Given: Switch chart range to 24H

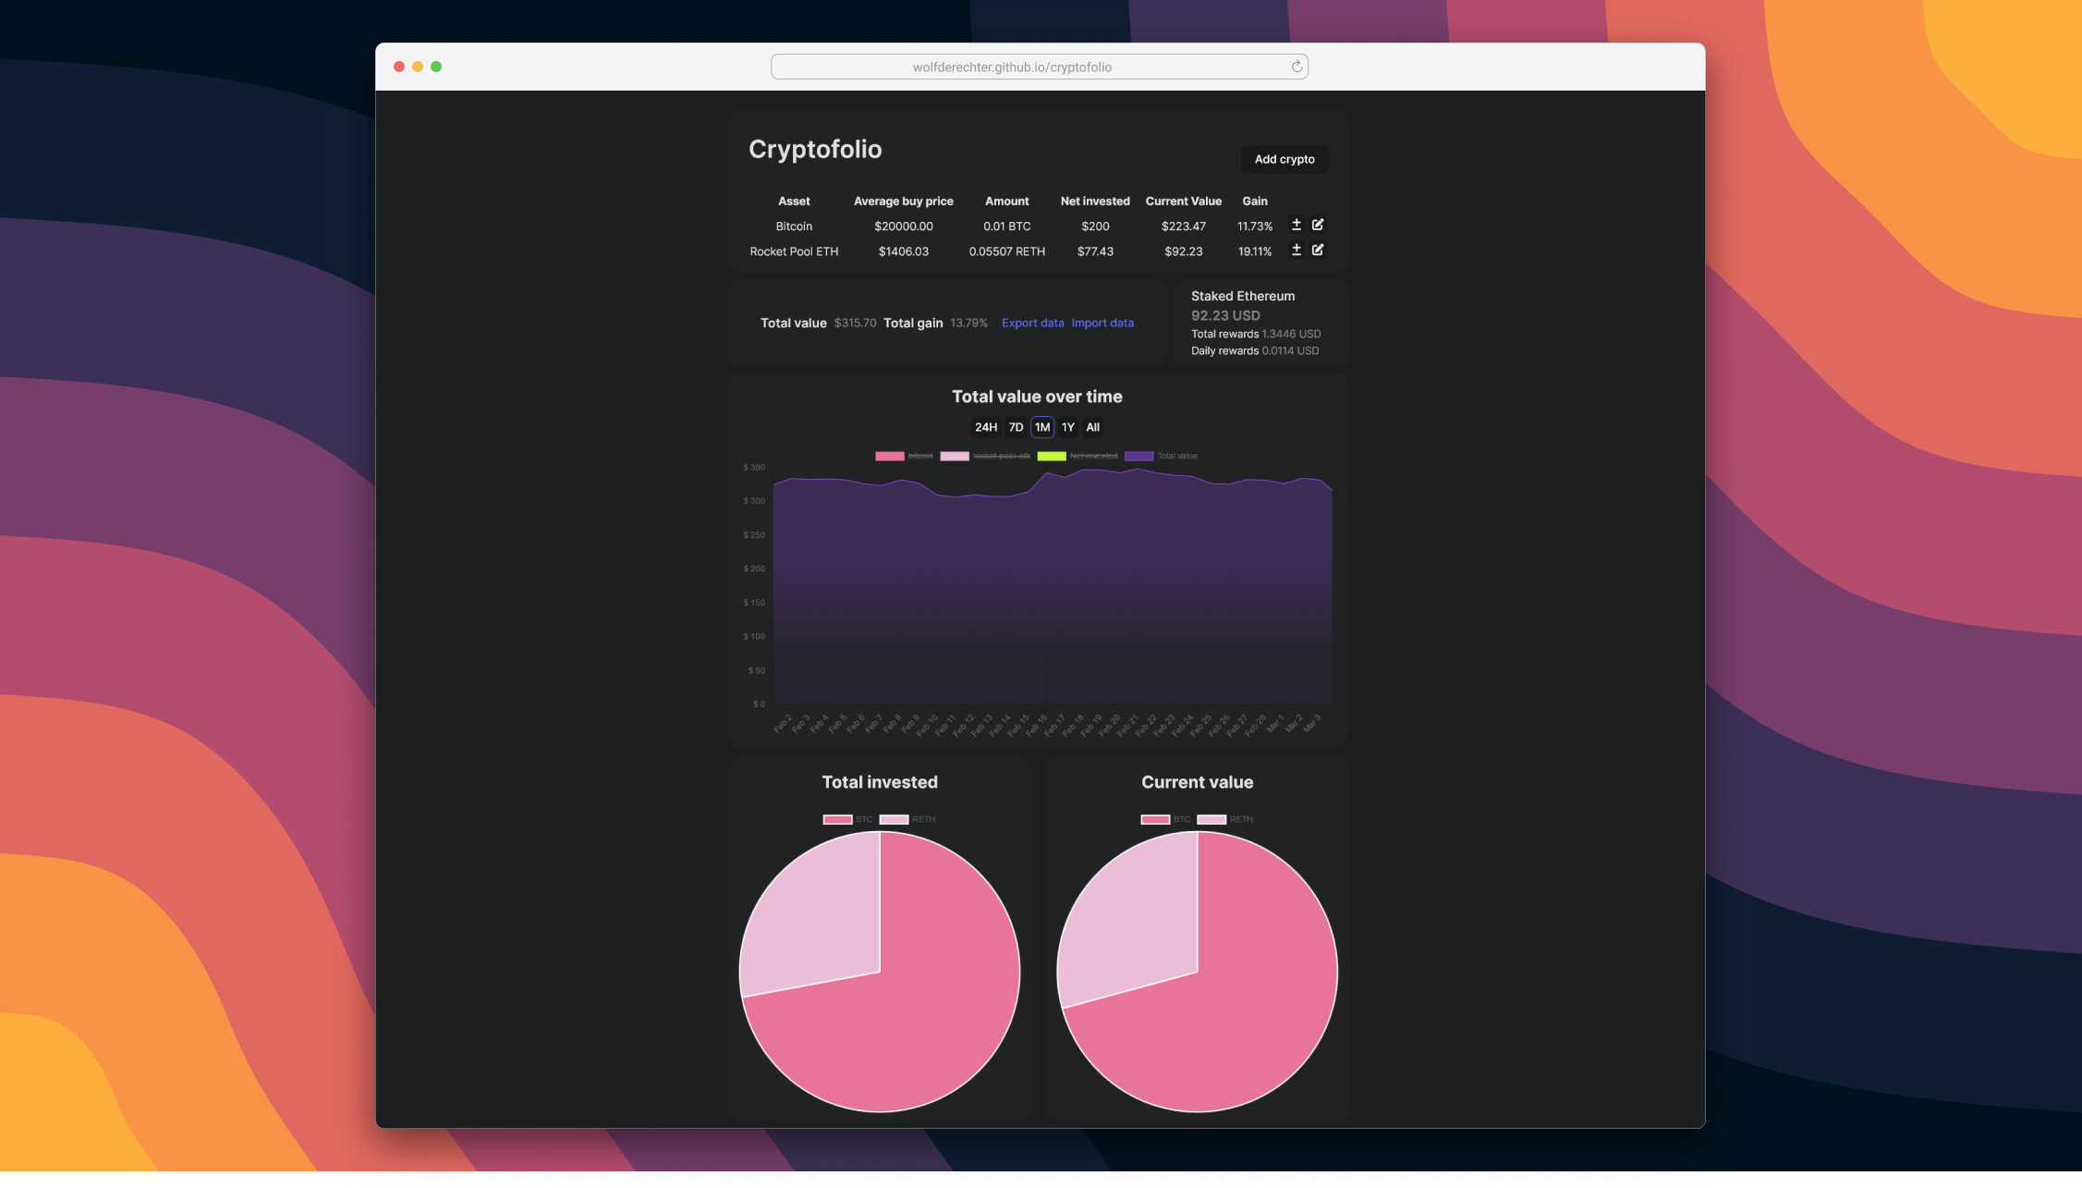Looking at the screenshot, I should pyautogui.click(x=985, y=427).
